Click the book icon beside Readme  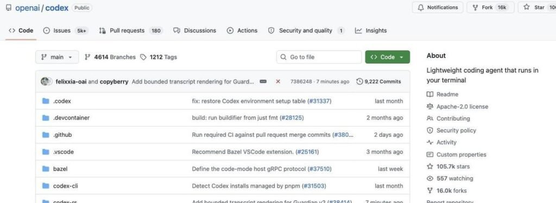(430, 94)
